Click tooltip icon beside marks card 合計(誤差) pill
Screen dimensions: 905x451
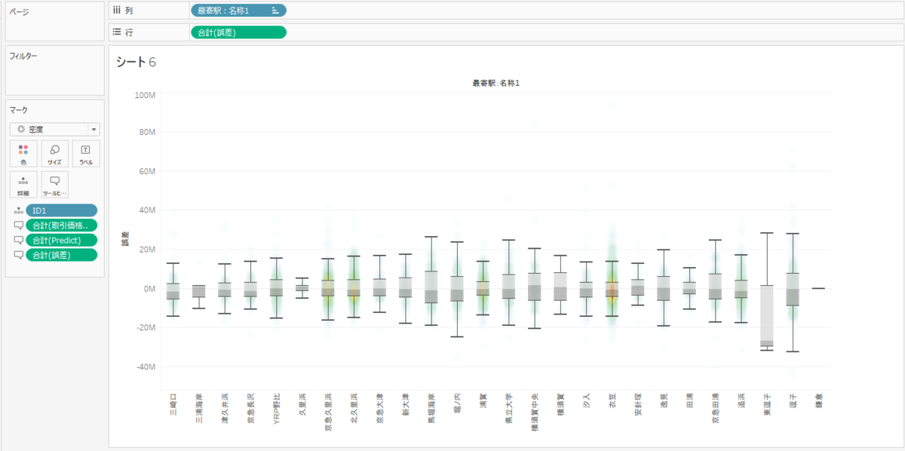[18, 256]
